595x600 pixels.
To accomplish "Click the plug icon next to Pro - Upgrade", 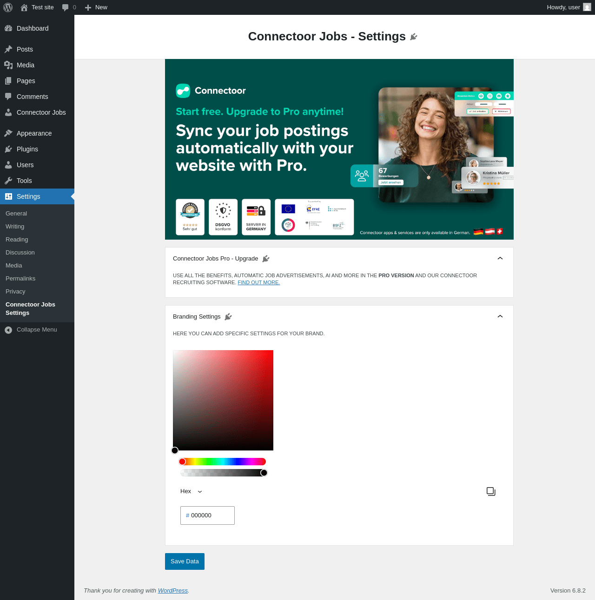I will (x=266, y=259).
